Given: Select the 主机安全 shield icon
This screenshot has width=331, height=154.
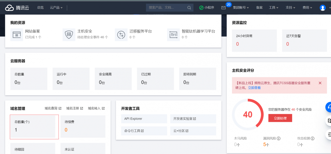Looking at the screenshot, I should 69,34.
